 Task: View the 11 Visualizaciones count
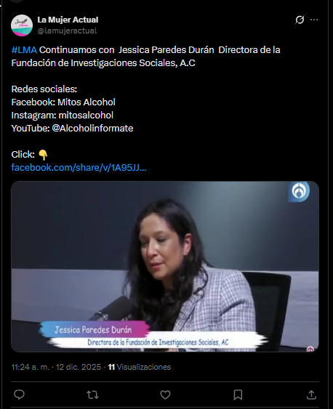pyautogui.click(x=140, y=367)
